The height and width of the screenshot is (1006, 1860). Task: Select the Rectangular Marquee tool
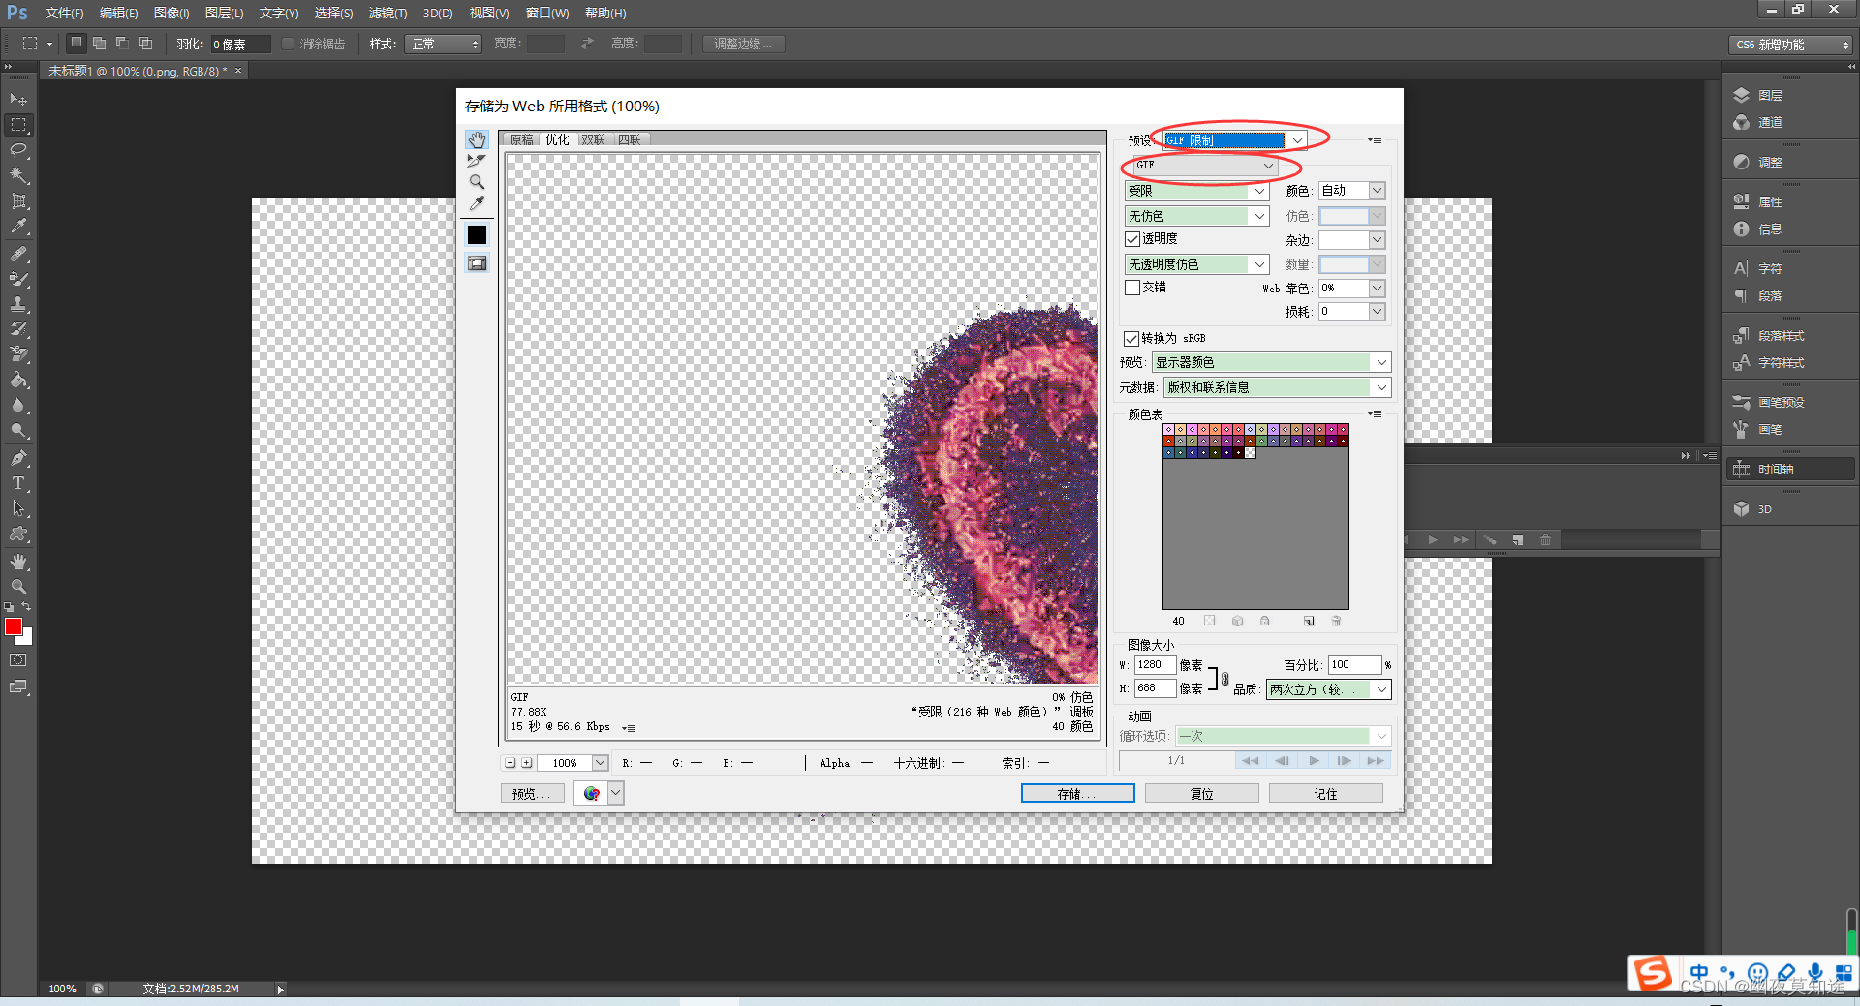click(x=18, y=125)
